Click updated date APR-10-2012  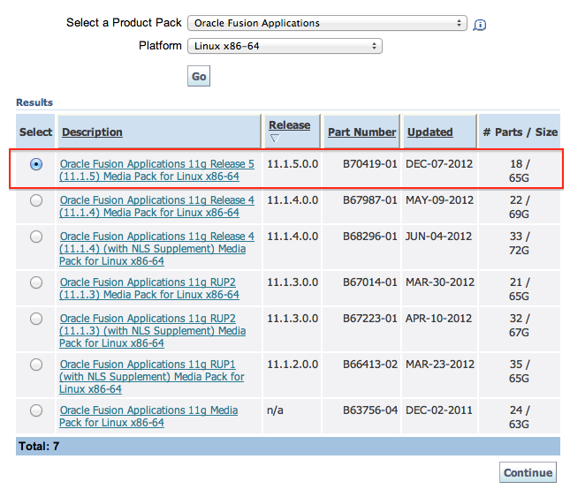439,319
